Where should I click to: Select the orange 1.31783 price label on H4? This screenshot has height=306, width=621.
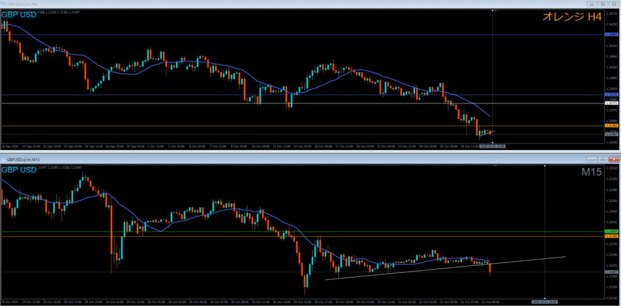tap(611, 126)
